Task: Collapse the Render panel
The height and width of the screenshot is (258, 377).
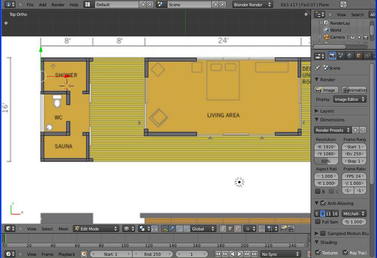Action: [317, 79]
